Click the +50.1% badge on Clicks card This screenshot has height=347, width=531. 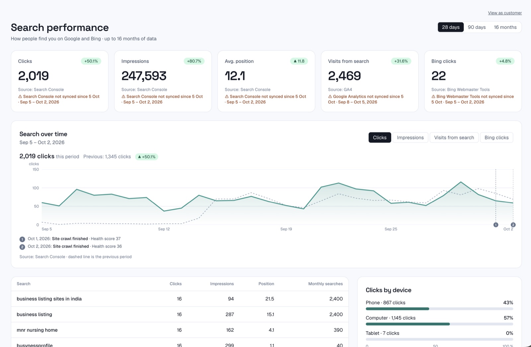91,61
